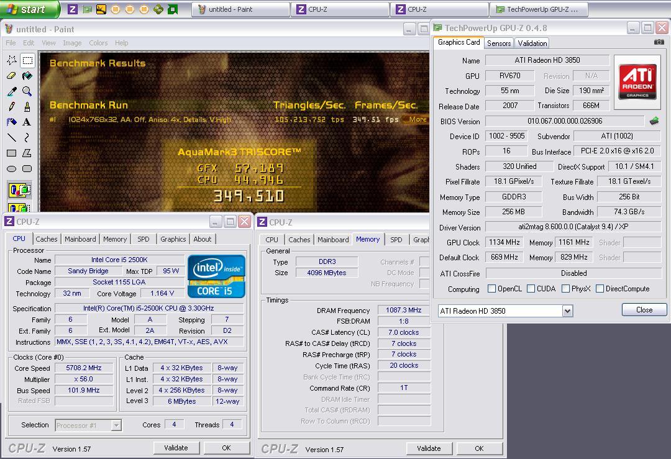The height and width of the screenshot is (459, 671).
Task: Pick the Airbrush spray can tool
Action: 12,122
